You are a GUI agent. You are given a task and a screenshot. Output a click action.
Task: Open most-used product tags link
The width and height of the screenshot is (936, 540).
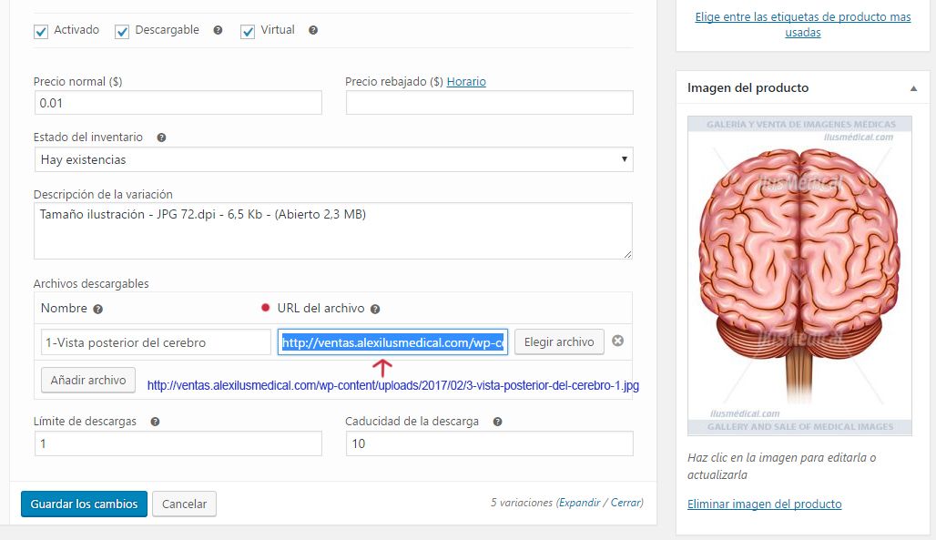click(803, 25)
